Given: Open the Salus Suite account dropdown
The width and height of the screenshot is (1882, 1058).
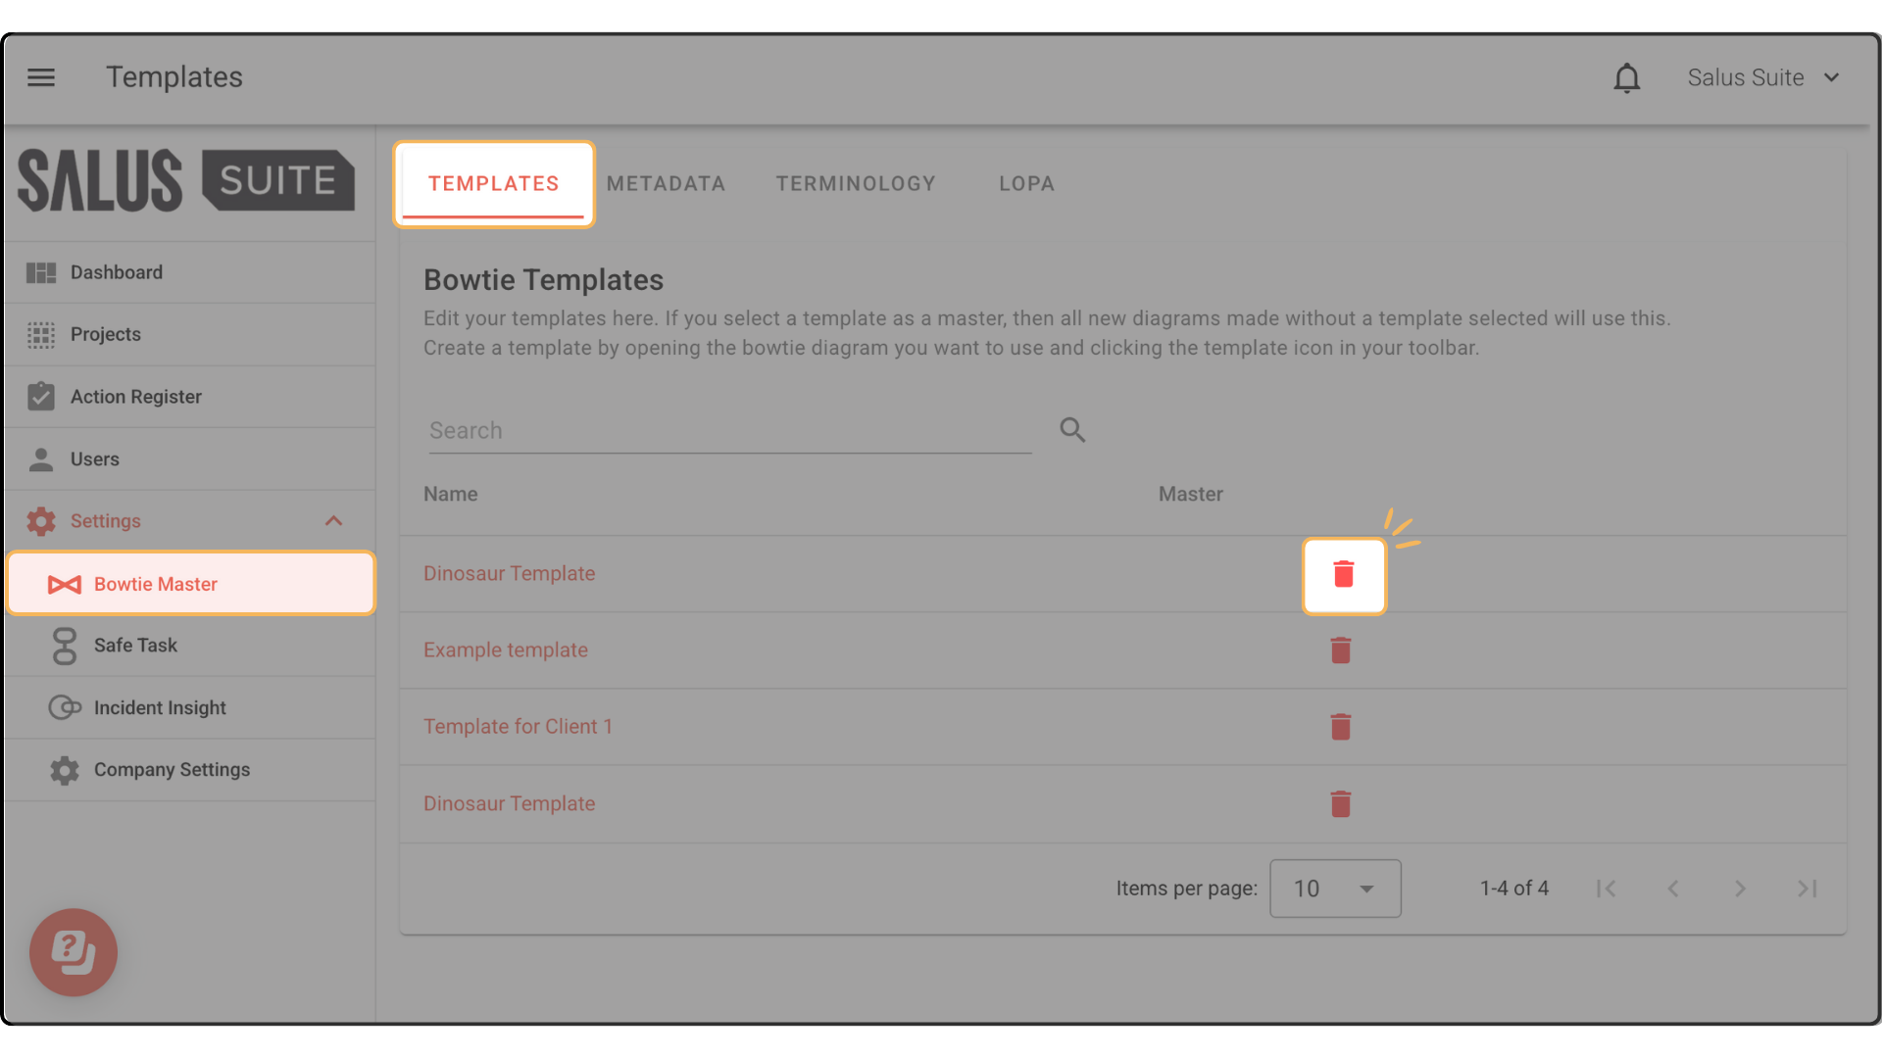Looking at the screenshot, I should [1762, 77].
